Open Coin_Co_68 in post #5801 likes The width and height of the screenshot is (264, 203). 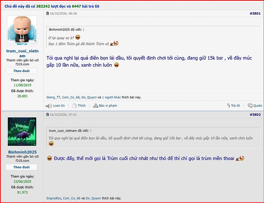click(x=71, y=97)
